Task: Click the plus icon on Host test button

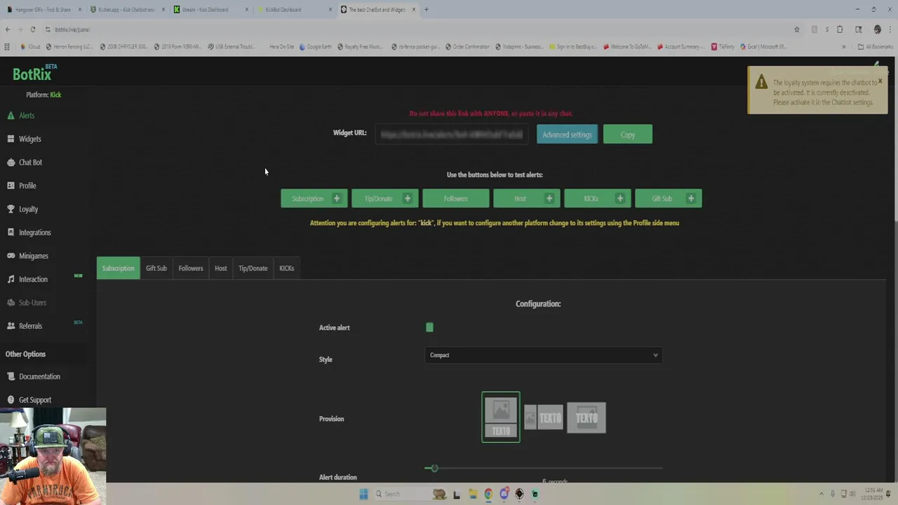Action: (549, 198)
